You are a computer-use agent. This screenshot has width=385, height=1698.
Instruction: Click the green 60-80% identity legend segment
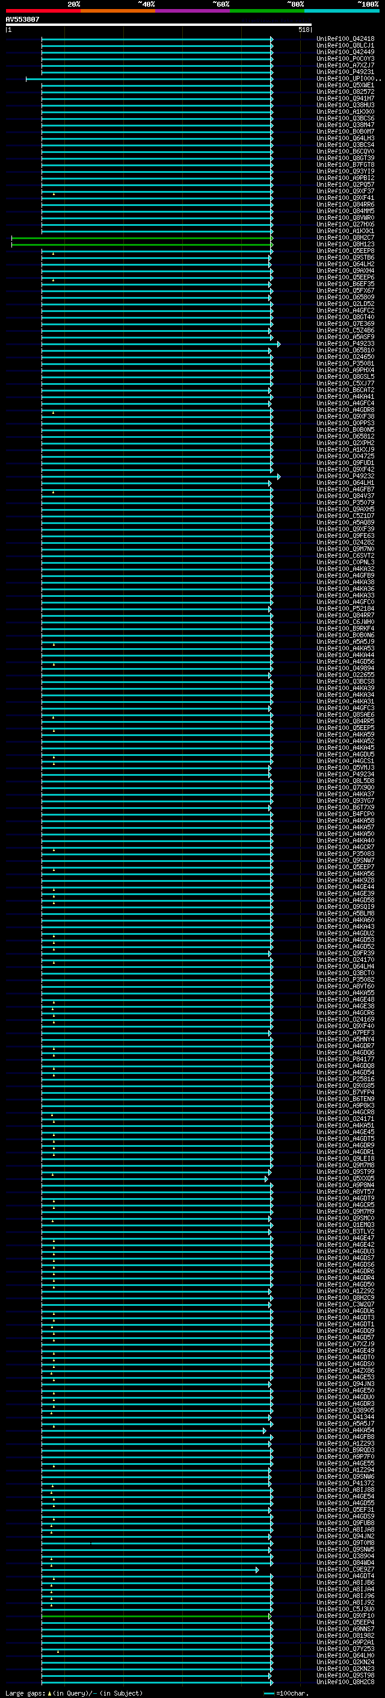(x=267, y=11)
